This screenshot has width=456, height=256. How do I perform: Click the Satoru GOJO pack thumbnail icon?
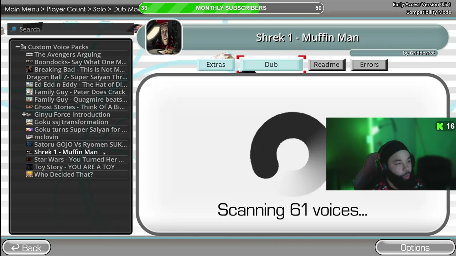pyautogui.click(x=30, y=144)
